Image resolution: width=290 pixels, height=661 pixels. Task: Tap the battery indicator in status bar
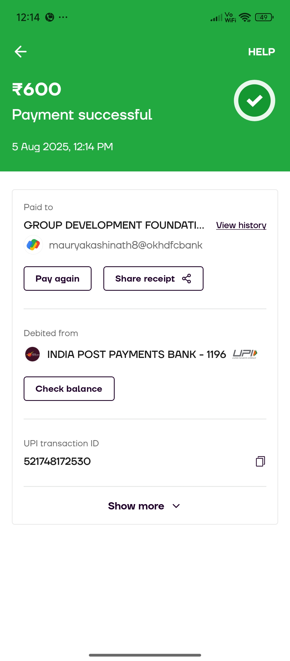point(264,17)
